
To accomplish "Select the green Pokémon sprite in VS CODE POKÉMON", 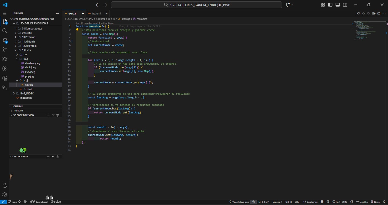I will (x=23, y=150).
